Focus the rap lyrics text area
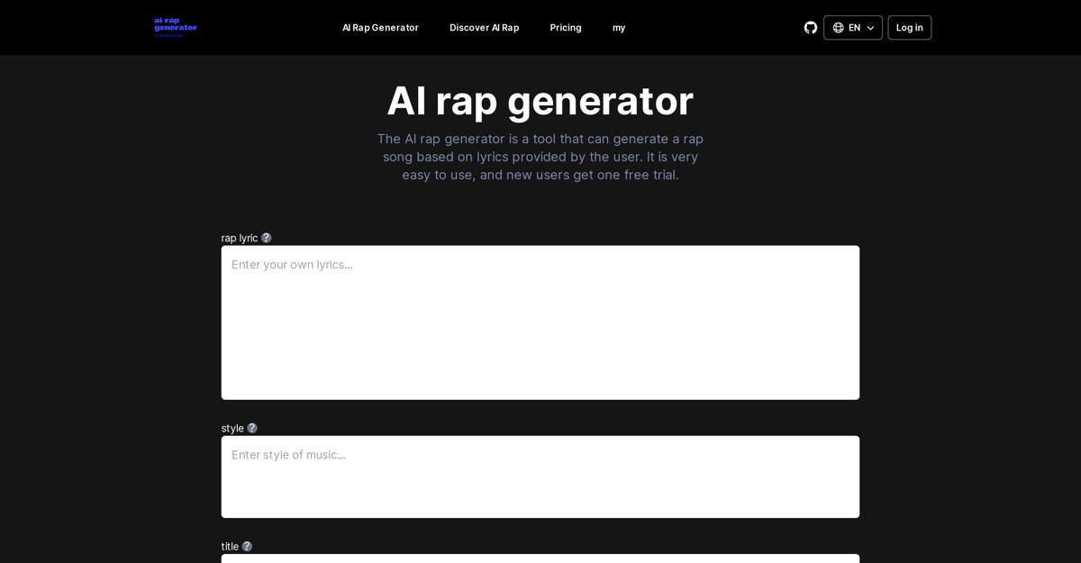The width and height of the screenshot is (1081, 563). click(540, 333)
